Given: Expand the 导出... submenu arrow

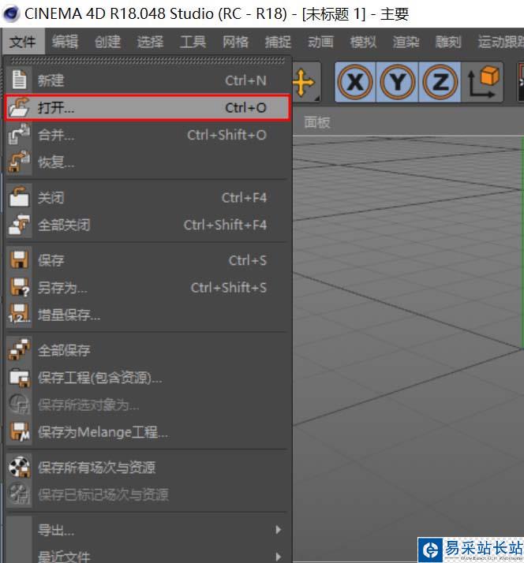Looking at the screenshot, I should (x=278, y=530).
